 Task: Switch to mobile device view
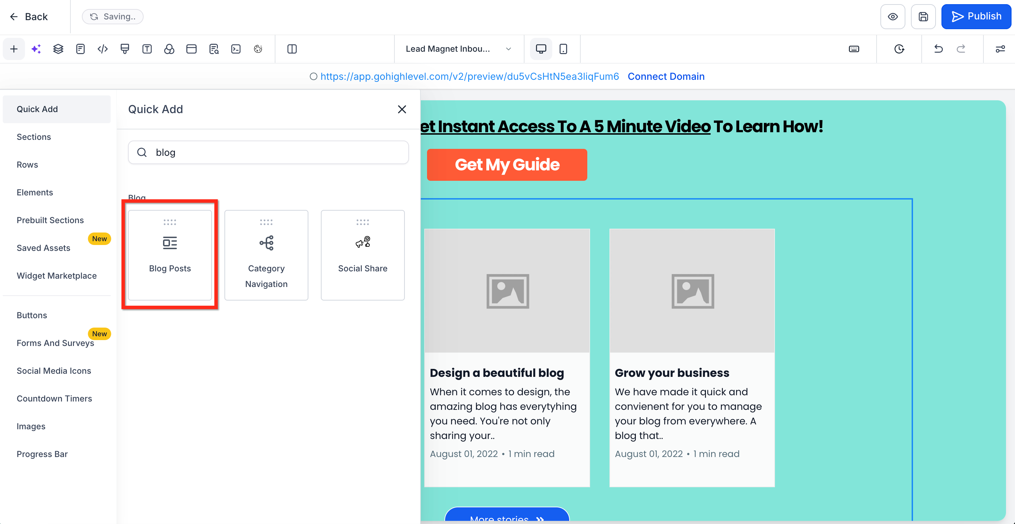(x=563, y=49)
